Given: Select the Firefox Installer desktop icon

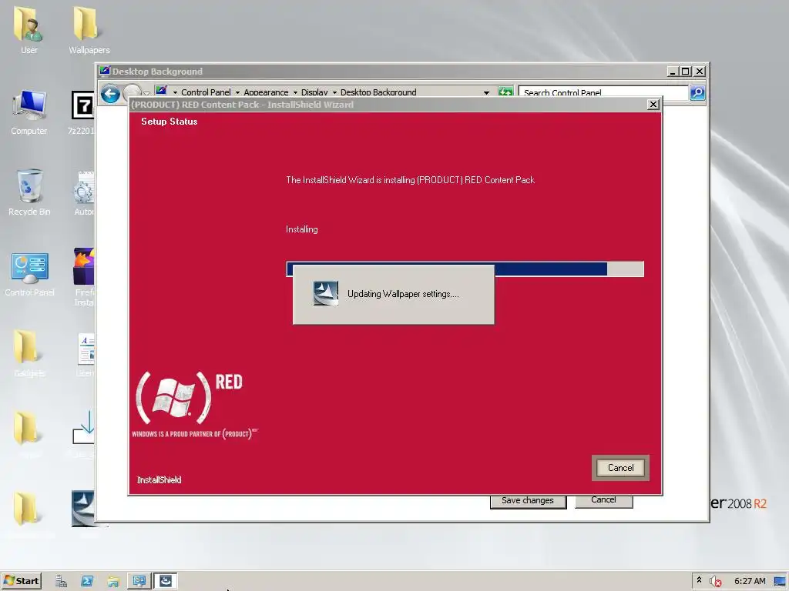Looking at the screenshot, I should tap(84, 276).
